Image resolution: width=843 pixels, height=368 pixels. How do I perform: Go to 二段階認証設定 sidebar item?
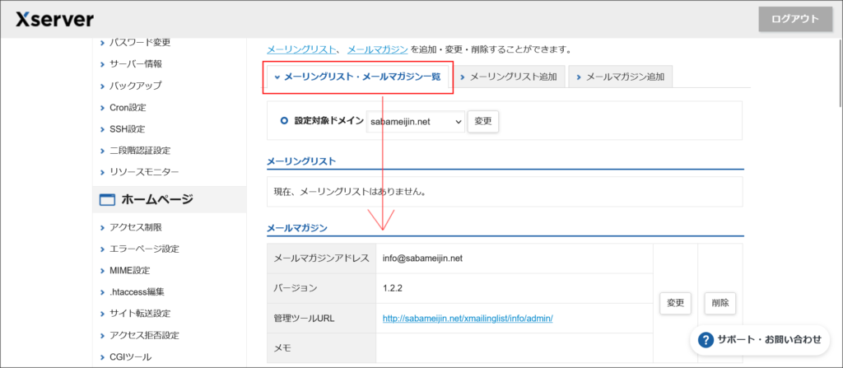pyautogui.click(x=139, y=150)
